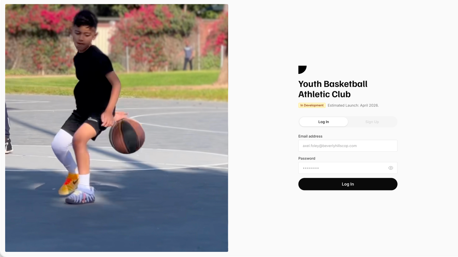458x257 pixels.
Task: Click the Estimated Launch April 2026 text
Action: pyautogui.click(x=353, y=105)
